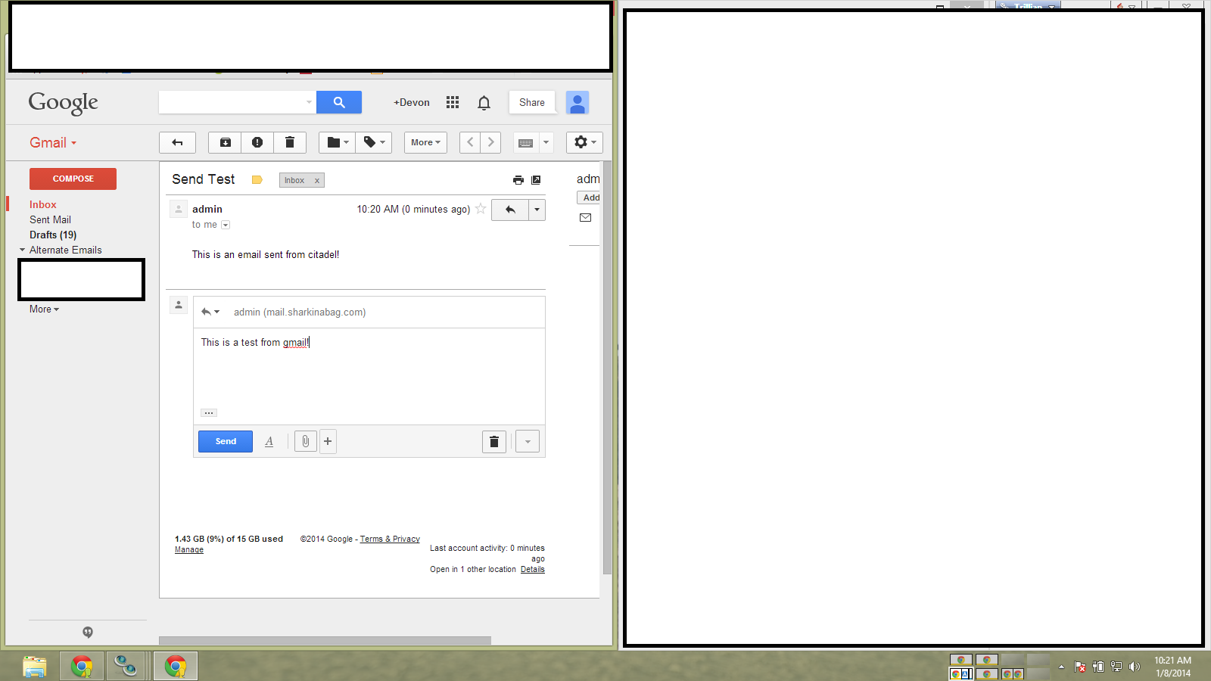Change the response type arrow in the reply box

click(x=210, y=312)
